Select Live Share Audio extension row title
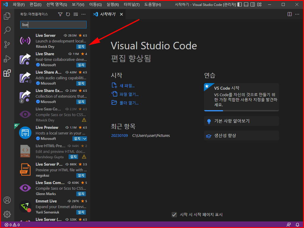304x228 pixels. (x=48, y=72)
